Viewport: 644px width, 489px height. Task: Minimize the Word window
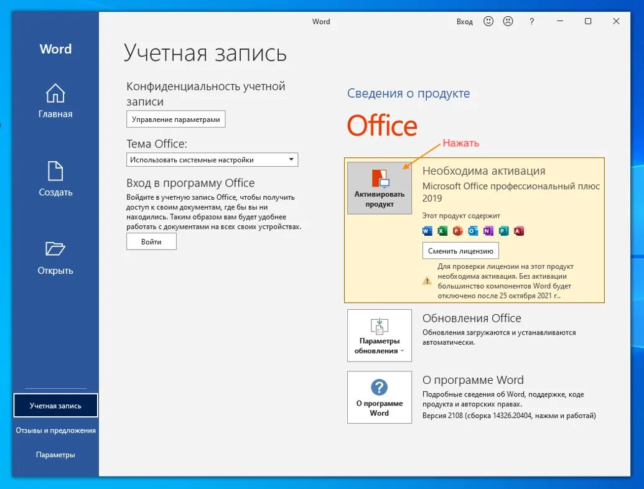[x=560, y=21]
